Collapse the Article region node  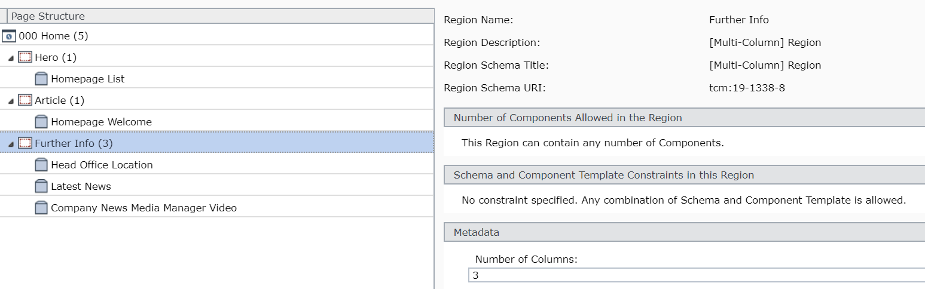(x=11, y=101)
